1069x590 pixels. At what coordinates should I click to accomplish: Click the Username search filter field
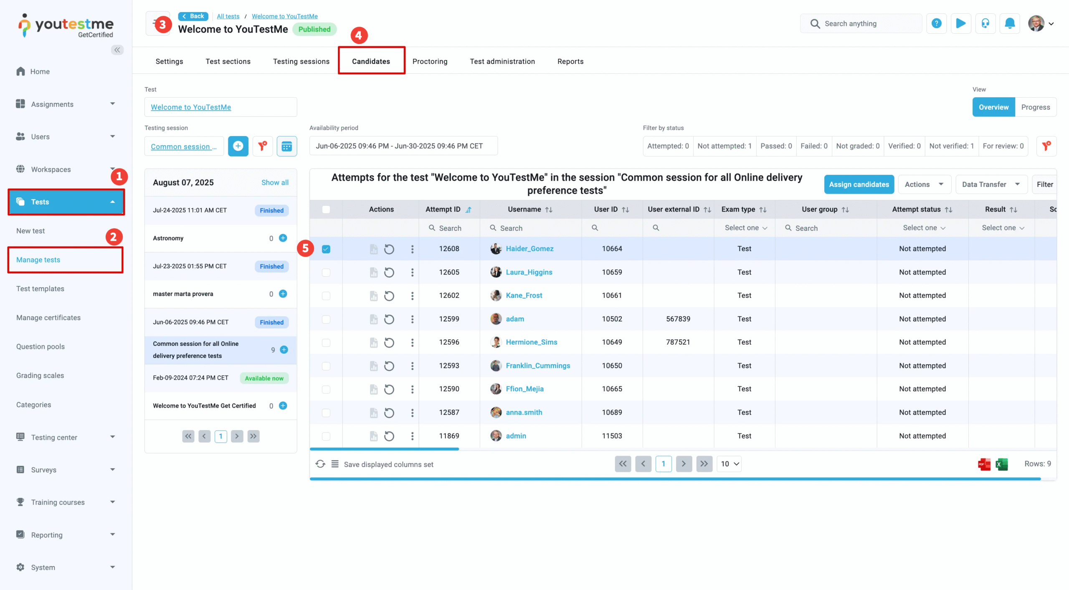531,228
